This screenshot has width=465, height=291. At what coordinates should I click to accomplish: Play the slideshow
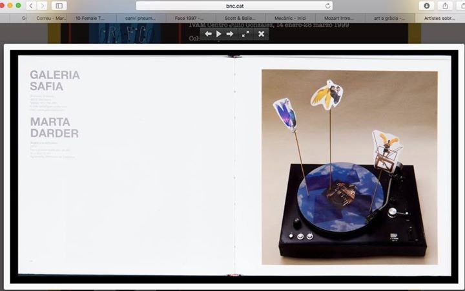click(x=218, y=33)
